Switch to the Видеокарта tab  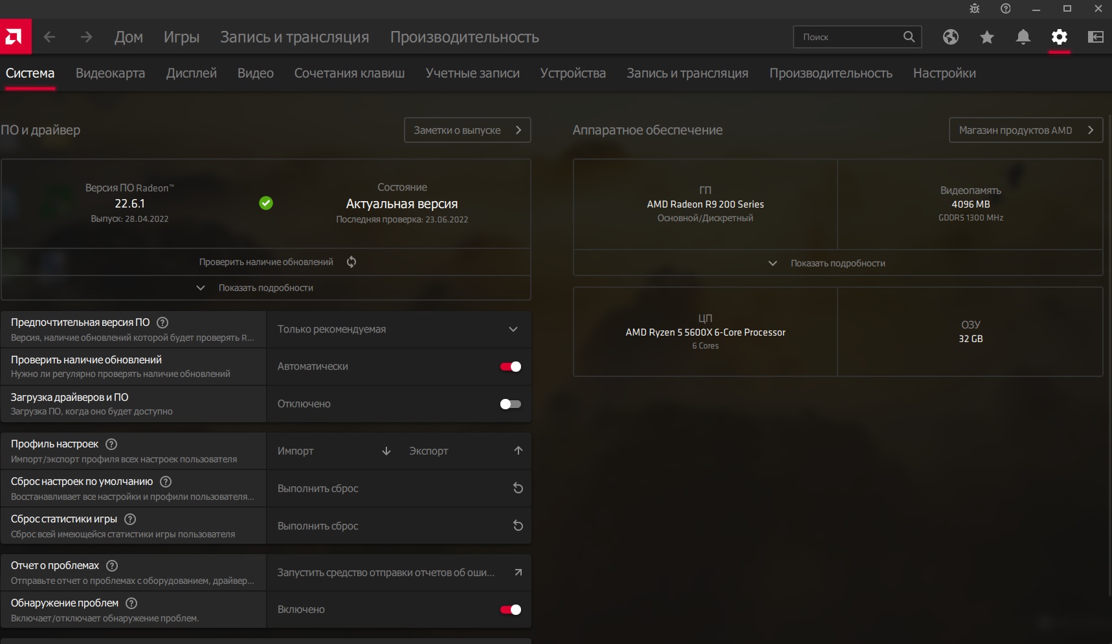tap(110, 73)
